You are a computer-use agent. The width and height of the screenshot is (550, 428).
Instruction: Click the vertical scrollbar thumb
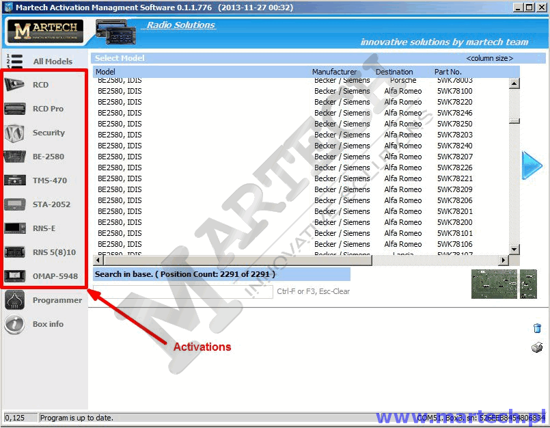point(514,121)
